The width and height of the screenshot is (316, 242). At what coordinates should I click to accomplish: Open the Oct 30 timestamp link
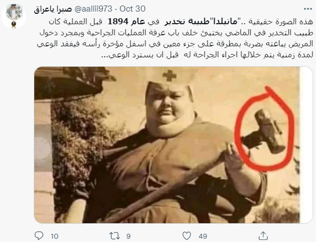(x=133, y=9)
